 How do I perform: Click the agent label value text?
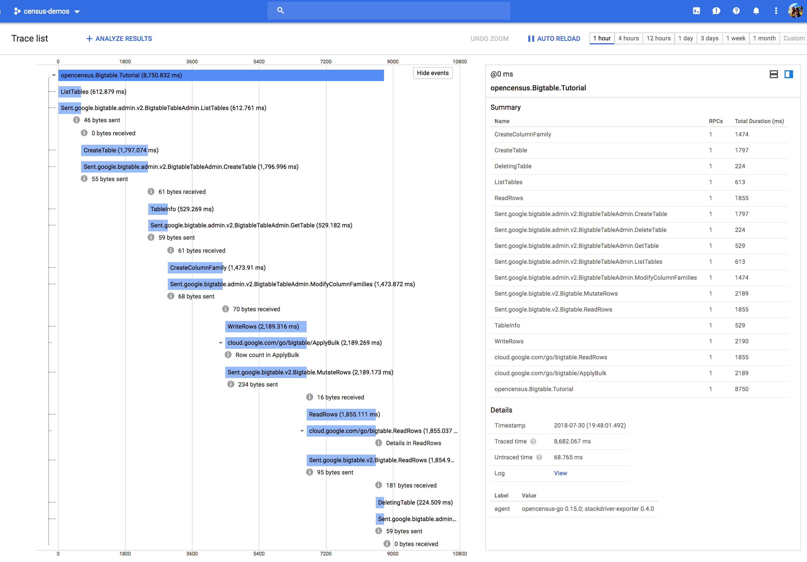point(588,509)
